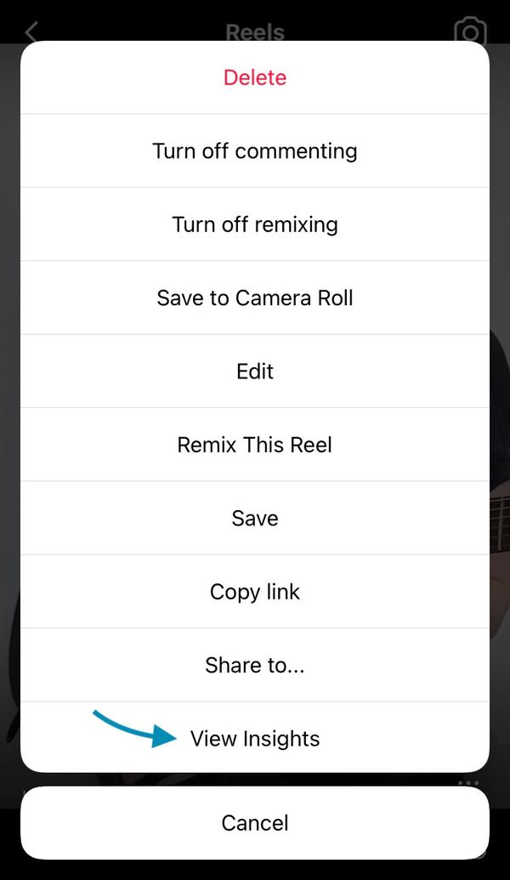510x880 pixels.
Task: Open View Insights for this reel
Action: 255,738
